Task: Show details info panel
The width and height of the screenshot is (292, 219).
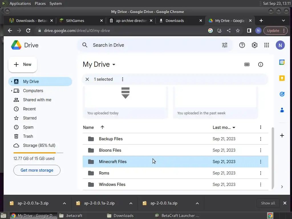Action: 260,64
